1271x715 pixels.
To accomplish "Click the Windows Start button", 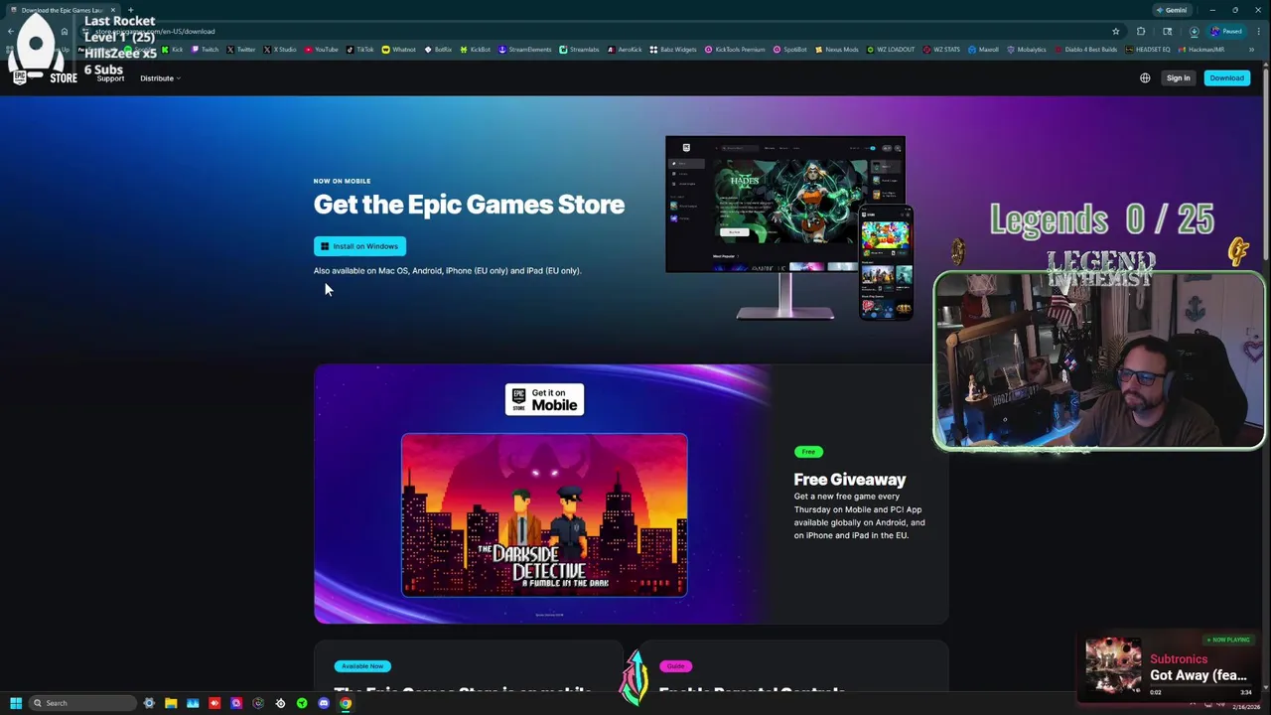I will click(16, 703).
